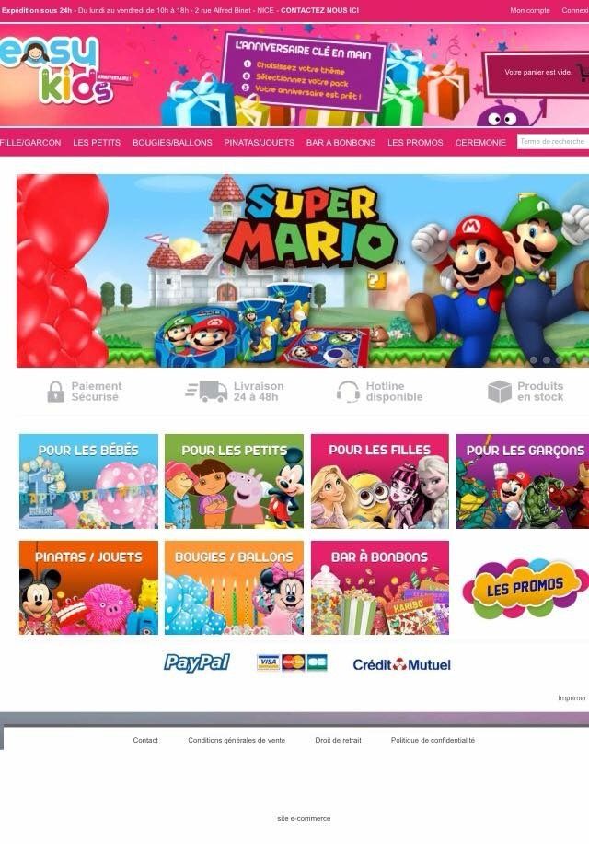The height and width of the screenshot is (844, 589).
Task: Click the Visa Mastercard card icons
Action: 292,662
